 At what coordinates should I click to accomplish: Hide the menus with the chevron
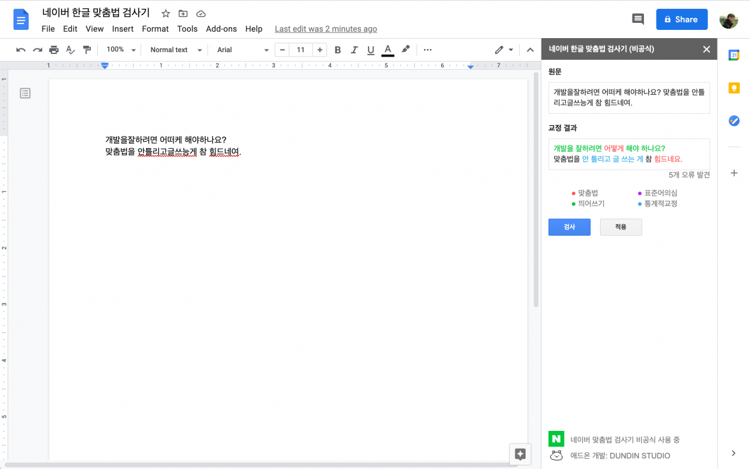pos(530,50)
